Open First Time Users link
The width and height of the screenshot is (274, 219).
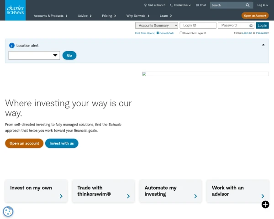[144, 33]
